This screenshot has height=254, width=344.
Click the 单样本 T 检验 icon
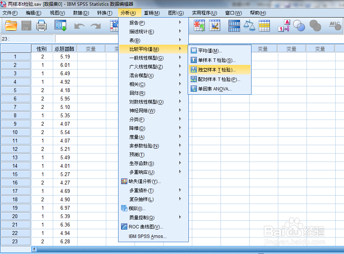194,60
